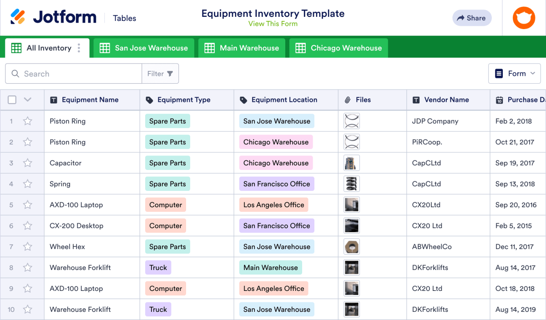Click the pink Chicago Warehouse location tag
546x320 pixels.
[x=276, y=142]
